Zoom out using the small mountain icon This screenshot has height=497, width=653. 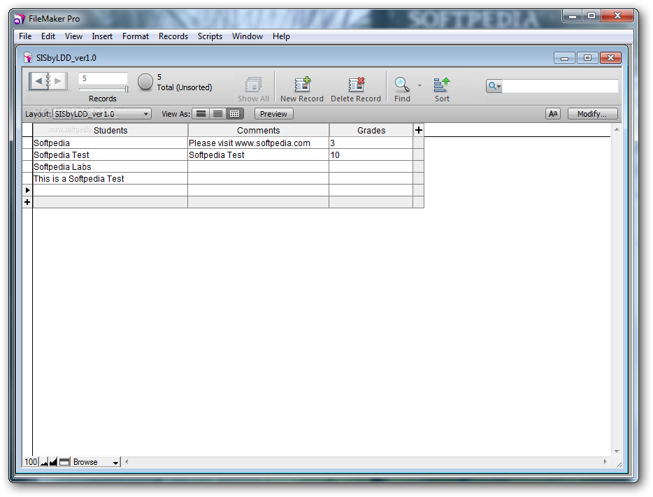click(x=44, y=462)
